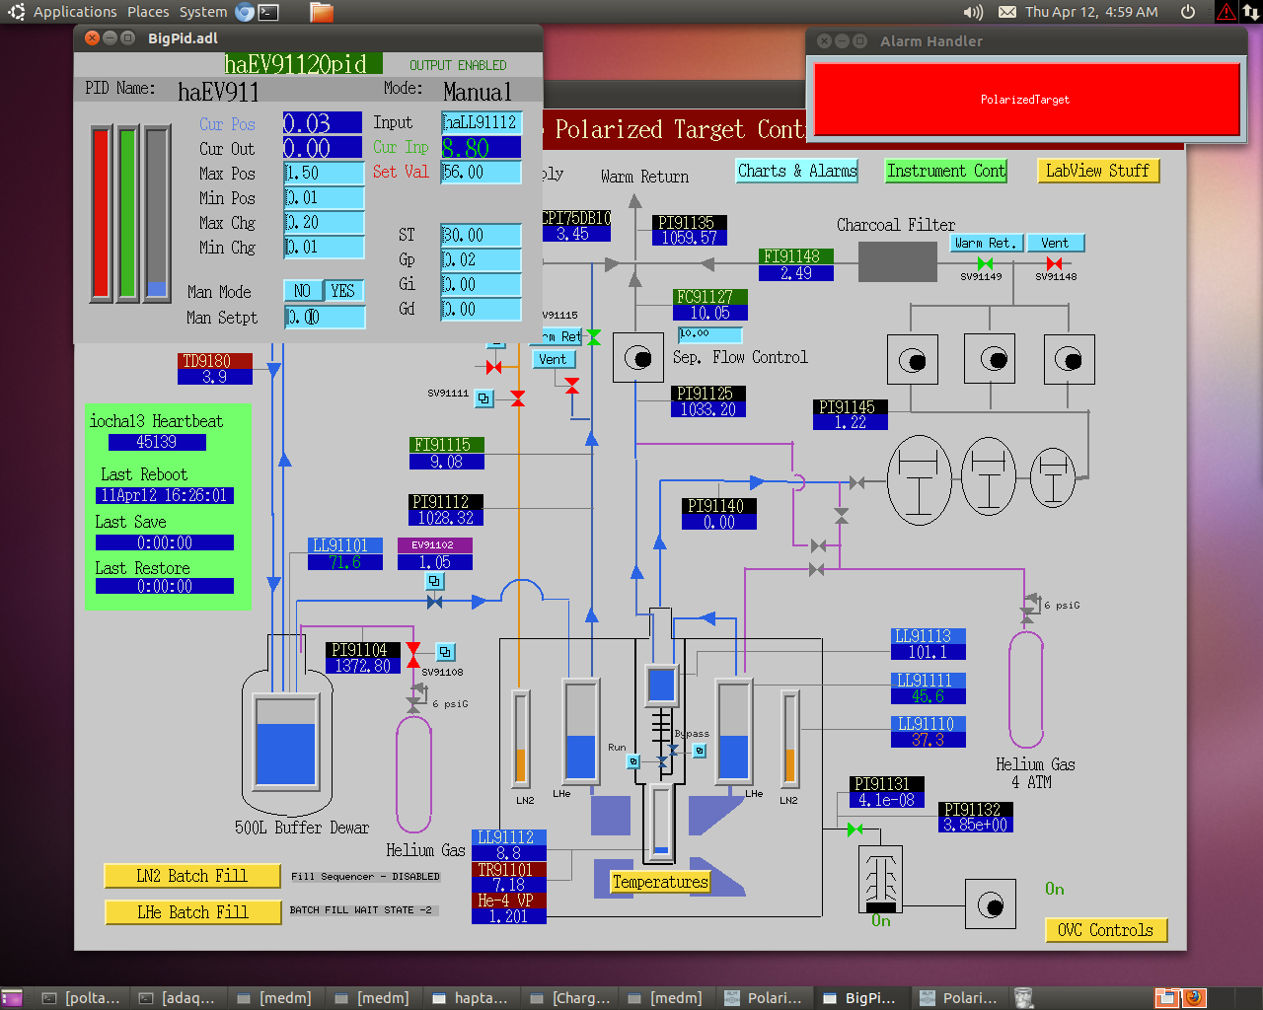Click the Vent button near Charcoal Filter
The width and height of the screenshot is (1263, 1010).
click(1055, 243)
